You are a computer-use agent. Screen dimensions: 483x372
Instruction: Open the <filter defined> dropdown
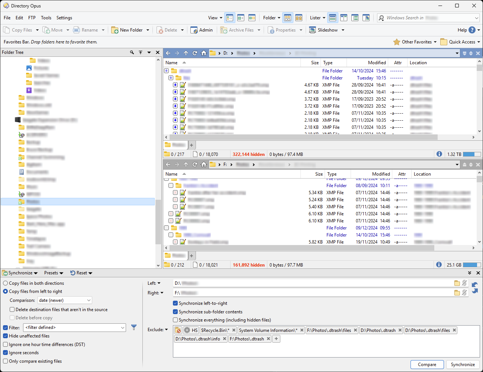(x=74, y=327)
